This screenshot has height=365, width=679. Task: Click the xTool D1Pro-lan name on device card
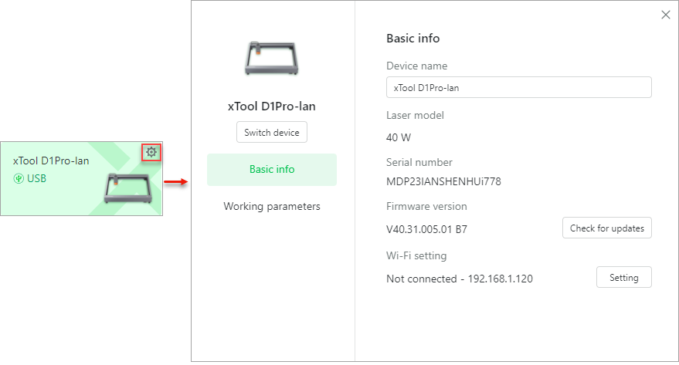click(x=51, y=161)
